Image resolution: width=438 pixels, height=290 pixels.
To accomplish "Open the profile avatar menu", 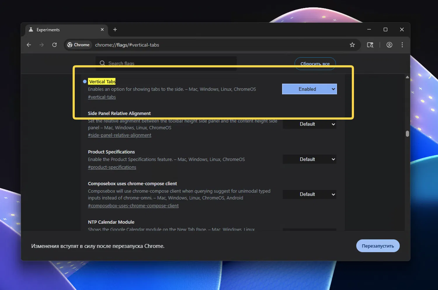I will 389,45.
